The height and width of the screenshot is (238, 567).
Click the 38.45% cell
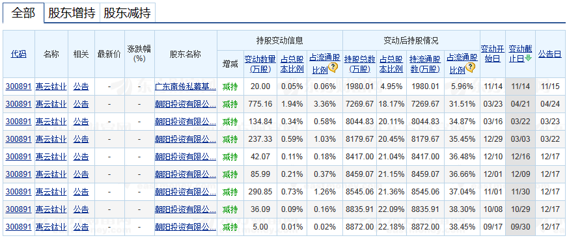click(x=462, y=227)
